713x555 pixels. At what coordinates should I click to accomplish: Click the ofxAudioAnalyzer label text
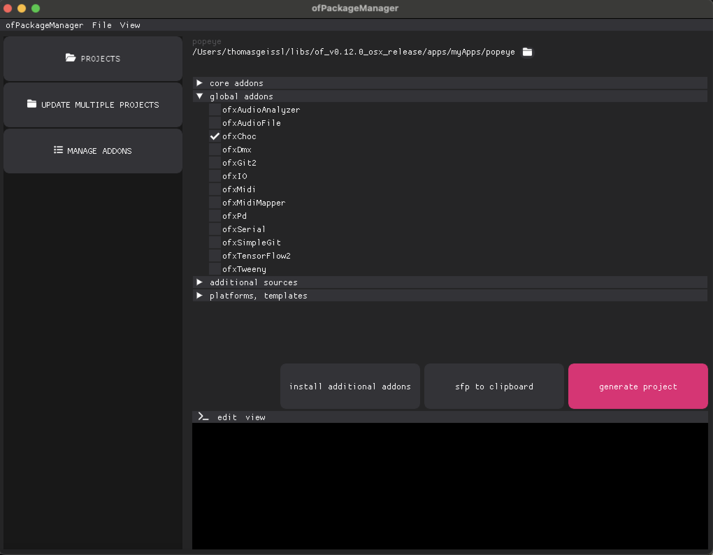261,110
